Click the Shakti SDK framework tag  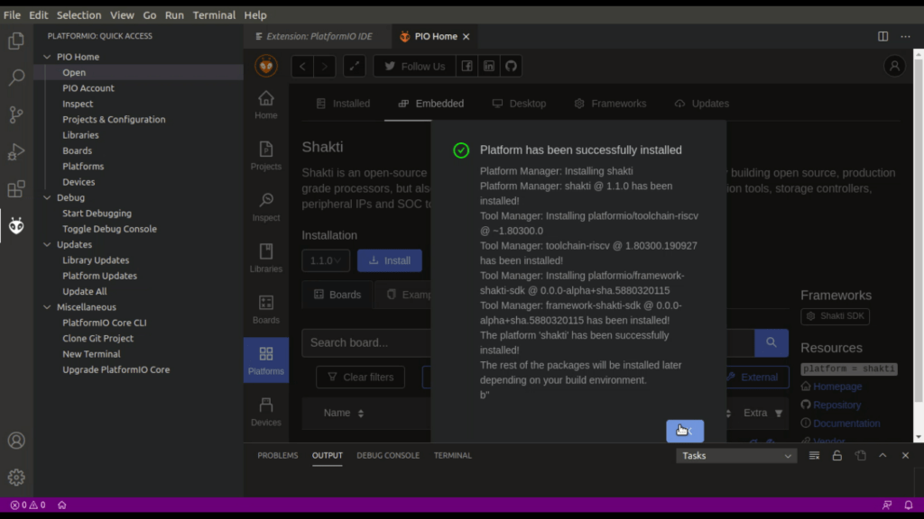click(835, 316)
